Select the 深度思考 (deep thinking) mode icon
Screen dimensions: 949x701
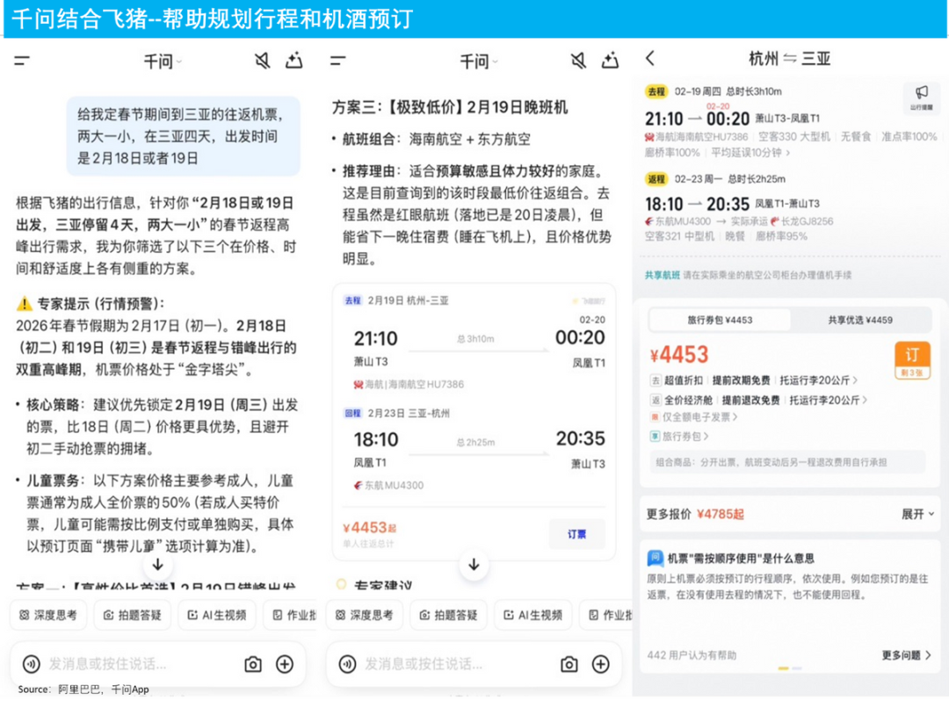[46, 616]
